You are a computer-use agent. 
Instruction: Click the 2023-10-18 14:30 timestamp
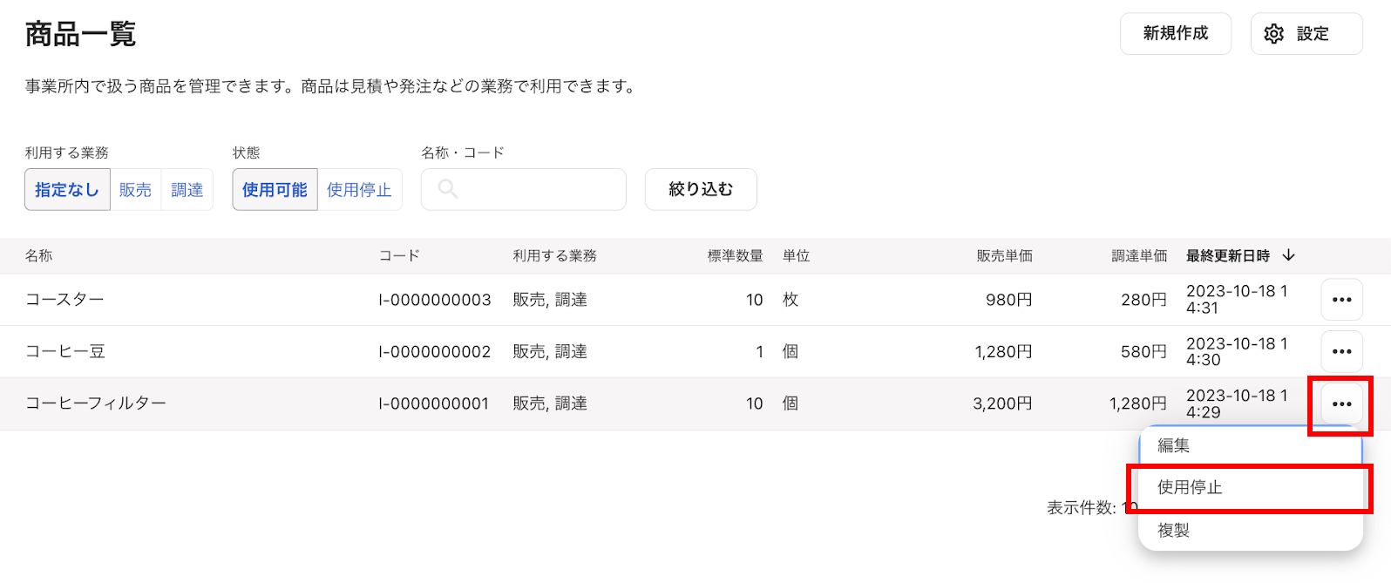tap(1237, 352)
